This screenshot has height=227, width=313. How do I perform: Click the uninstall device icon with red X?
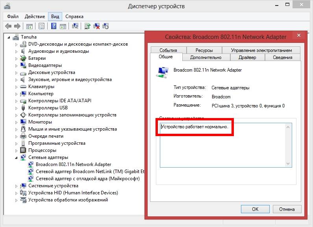[96, 26]
